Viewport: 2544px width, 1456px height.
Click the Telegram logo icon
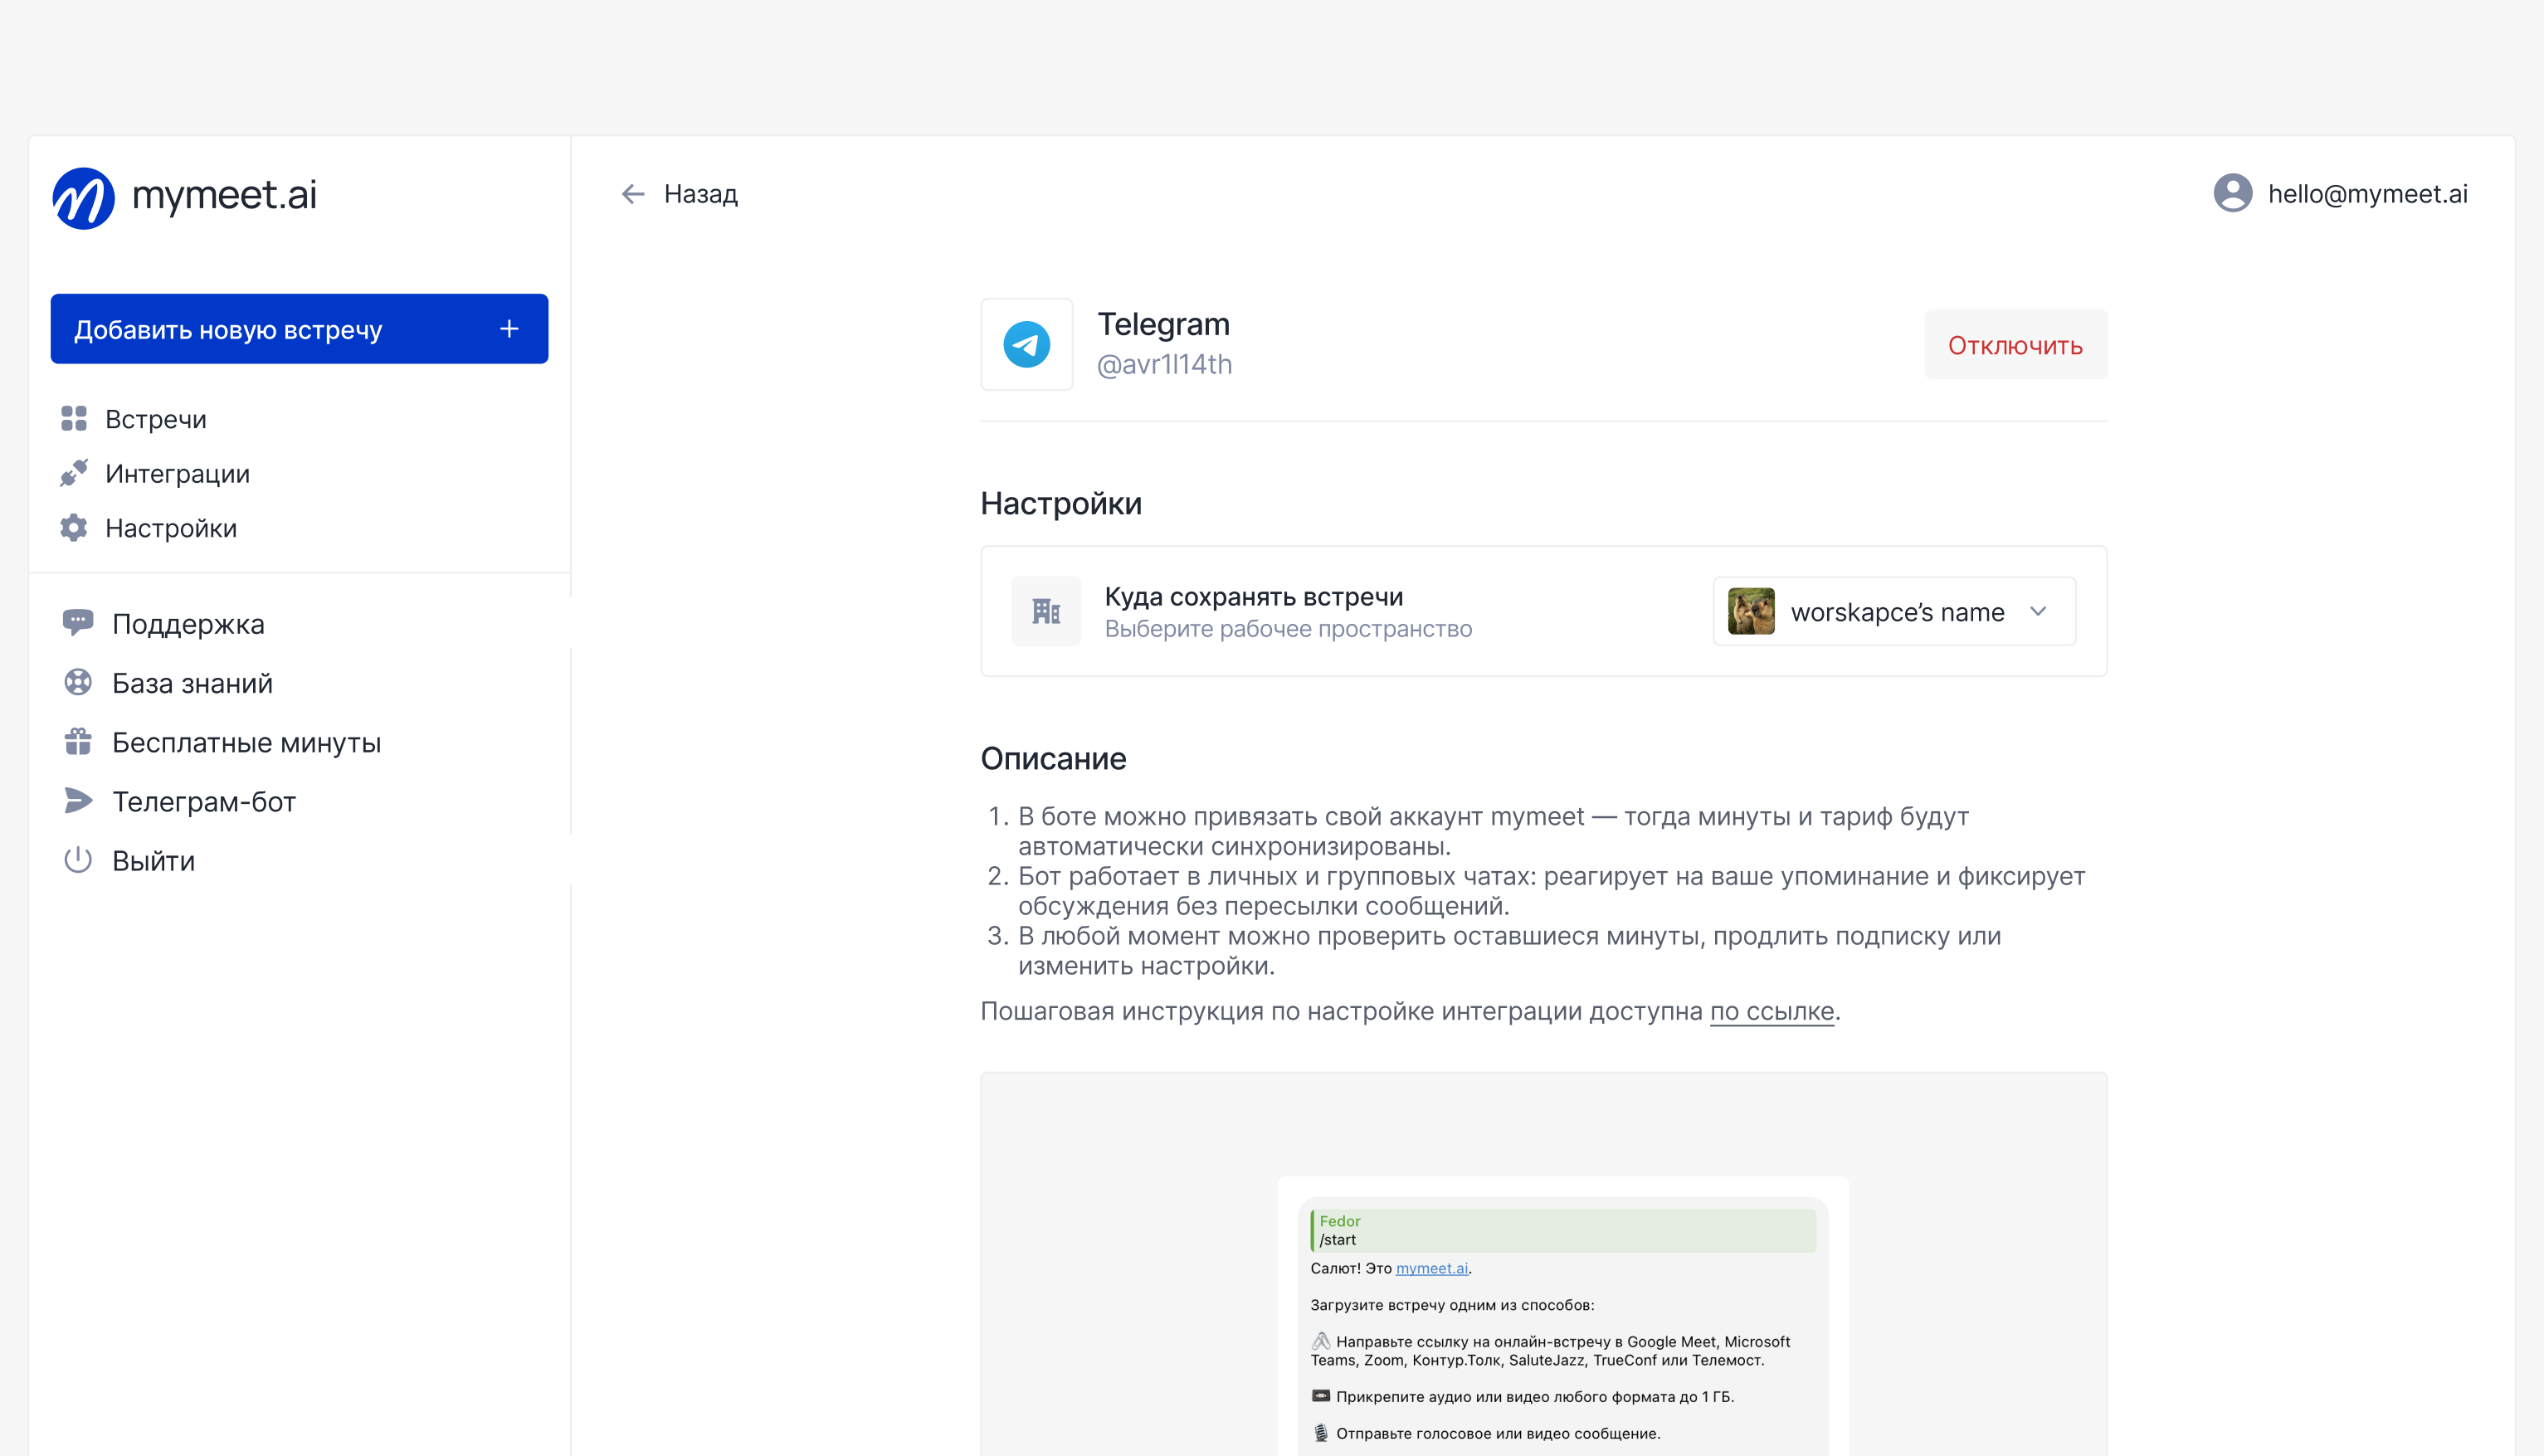1026,345
